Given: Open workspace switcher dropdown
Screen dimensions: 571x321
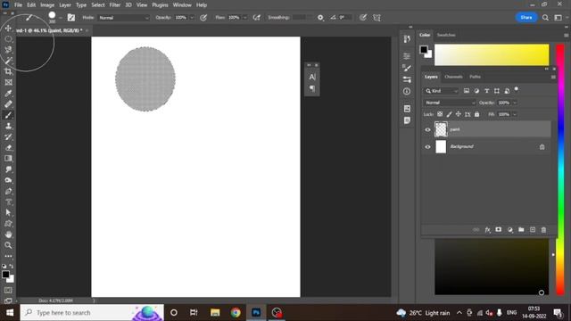Looking at the screenshot, I should tap(559, 18).
